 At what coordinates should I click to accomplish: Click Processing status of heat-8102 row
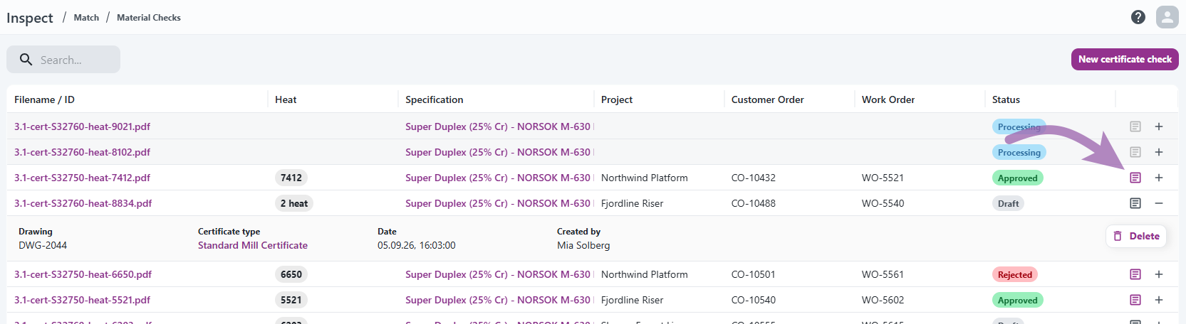[1019, 153]
